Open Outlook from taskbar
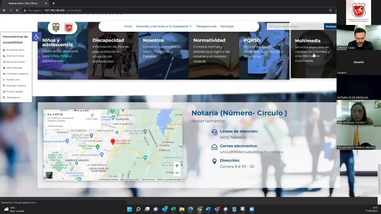 point(165,209)
